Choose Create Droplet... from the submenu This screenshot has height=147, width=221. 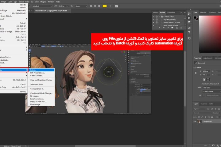[x=37, y=76]
